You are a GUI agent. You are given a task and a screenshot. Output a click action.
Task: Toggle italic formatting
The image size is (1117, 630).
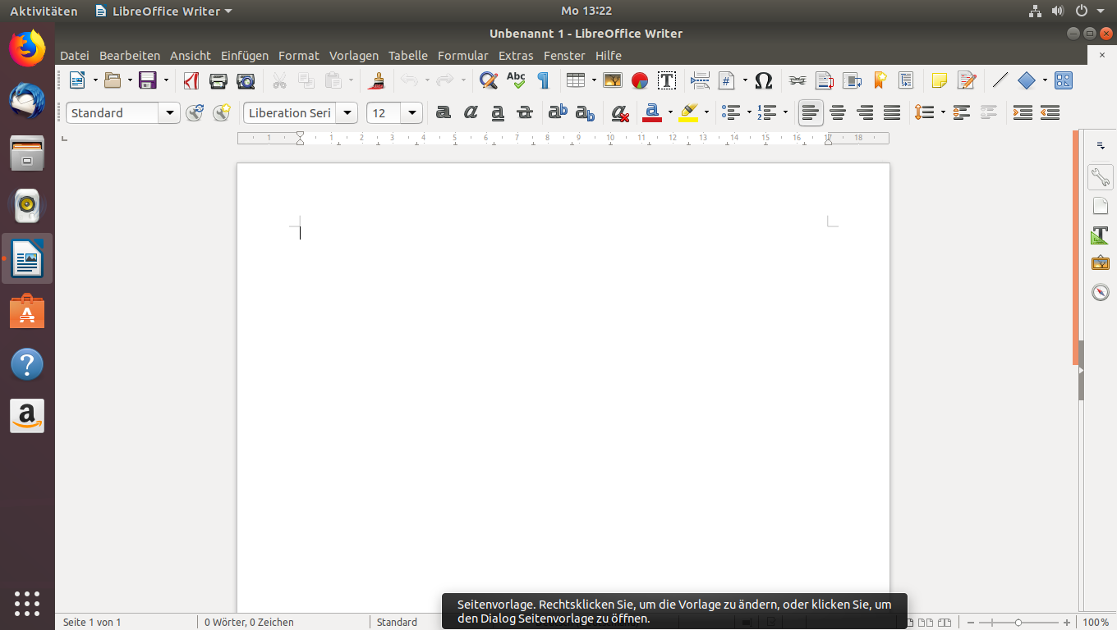point(471,112)
